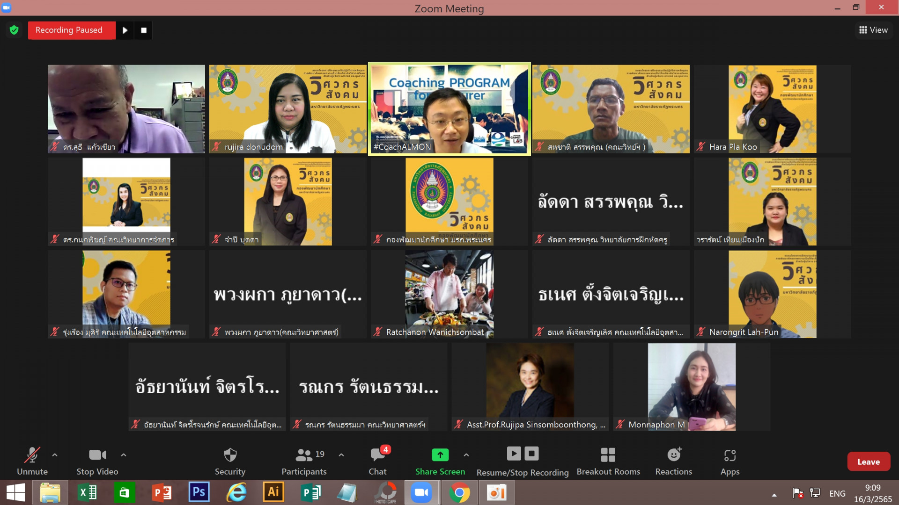Select the ธเนศ ตั้งจิตเจริญเลิศ participant tile
The height and width of the screenshot is (505, 899).
[611, 294]
